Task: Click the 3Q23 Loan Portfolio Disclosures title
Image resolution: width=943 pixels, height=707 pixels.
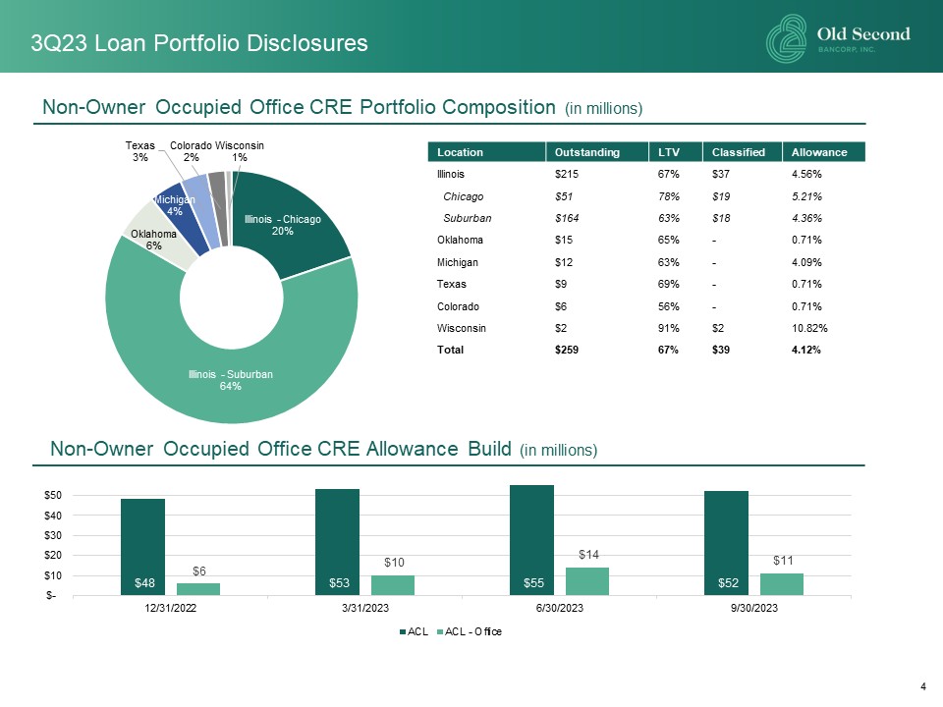Action: (199, 43)
